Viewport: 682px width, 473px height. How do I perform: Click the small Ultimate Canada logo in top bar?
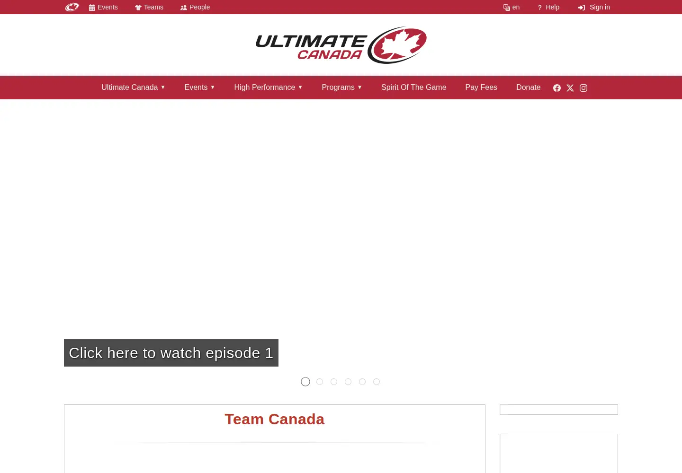tap(72, 7)
